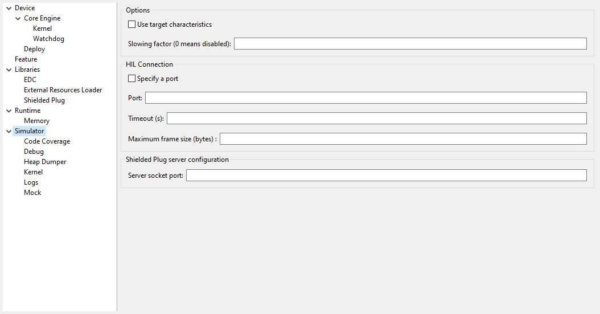The image size is (600, 314).
Task: Click the Server socket port field
Action: [386, 176]
